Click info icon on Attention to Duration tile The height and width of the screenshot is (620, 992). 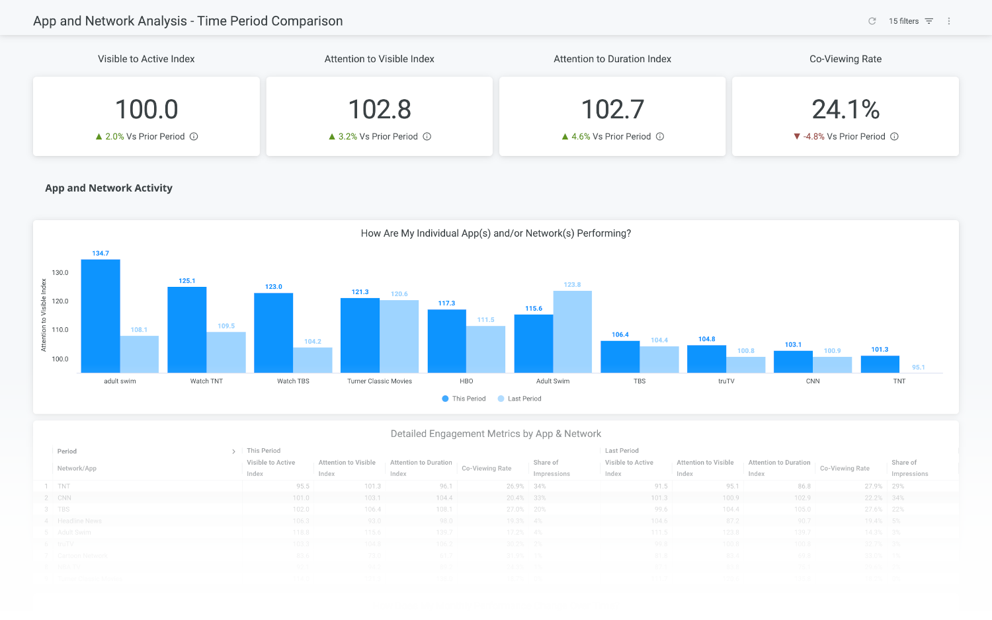pos(660,137)
